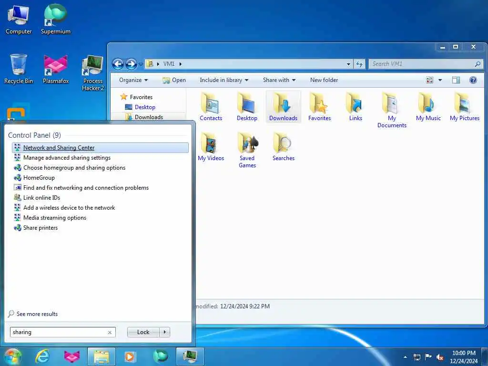Select the My Videos folder
Image resolution: width=488 pixels, height=366 pixels.
click(211, 147)
